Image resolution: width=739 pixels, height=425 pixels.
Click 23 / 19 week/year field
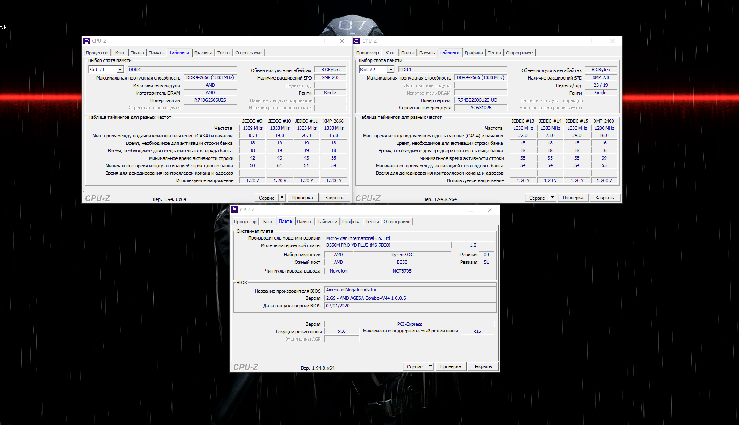[x=600, y=85]
